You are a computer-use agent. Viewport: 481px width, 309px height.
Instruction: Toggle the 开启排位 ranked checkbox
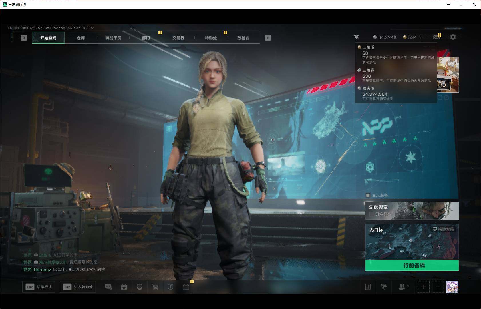pyautogui.click(x=372, y=214)
